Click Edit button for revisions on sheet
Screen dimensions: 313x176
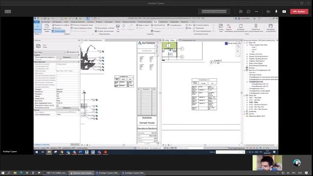67,108
